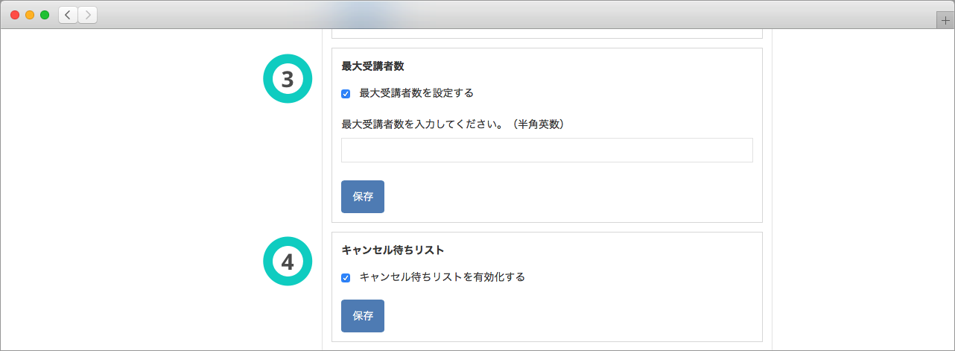Click the teal step 4 circle badge

pyautogui.click(x=288, y=261)
